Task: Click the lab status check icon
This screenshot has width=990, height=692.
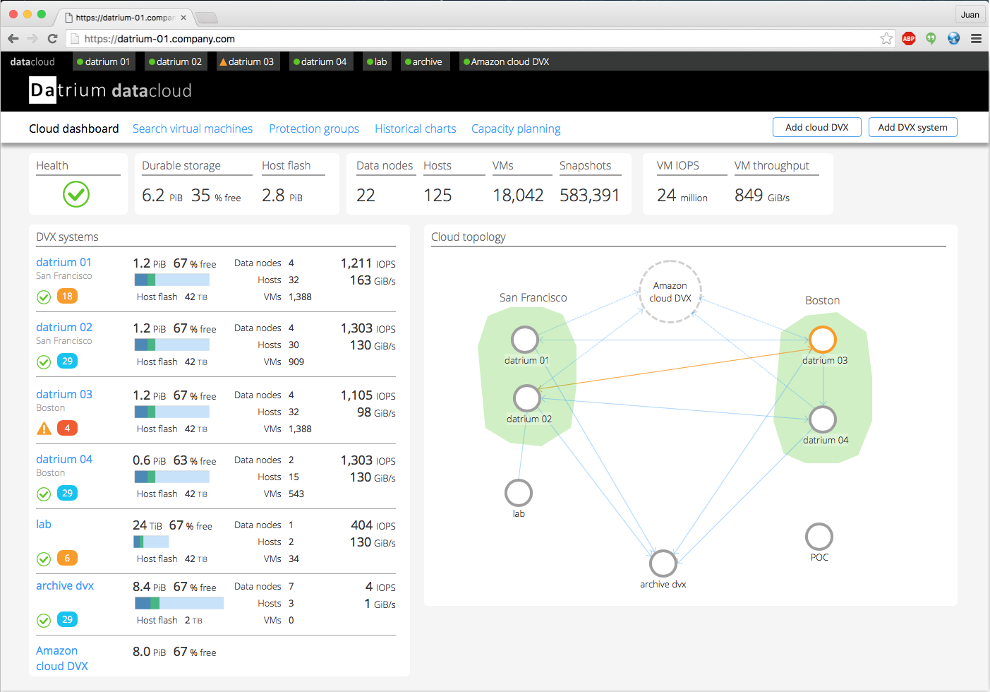Action: 44,559
